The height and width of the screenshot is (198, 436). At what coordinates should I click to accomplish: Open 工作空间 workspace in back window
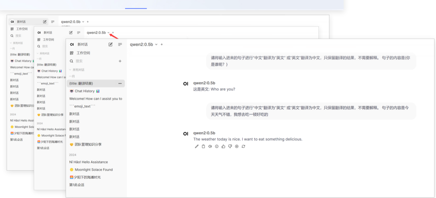point(19,29)
